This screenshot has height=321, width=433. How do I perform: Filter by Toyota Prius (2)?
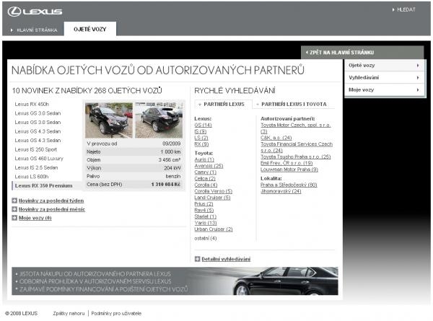click(204, 204)
